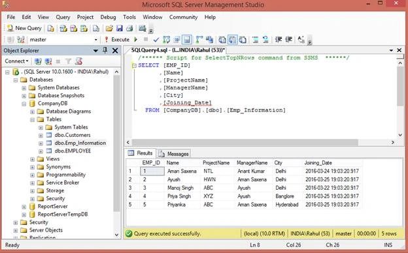
Task: Expand the Database Snapshots node
Action: [24, 96]
